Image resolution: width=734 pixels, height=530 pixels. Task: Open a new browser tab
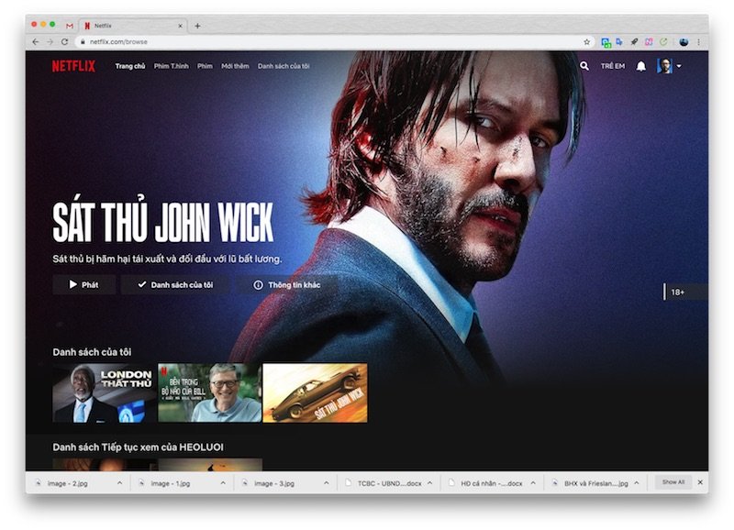[x=197, y=26]
